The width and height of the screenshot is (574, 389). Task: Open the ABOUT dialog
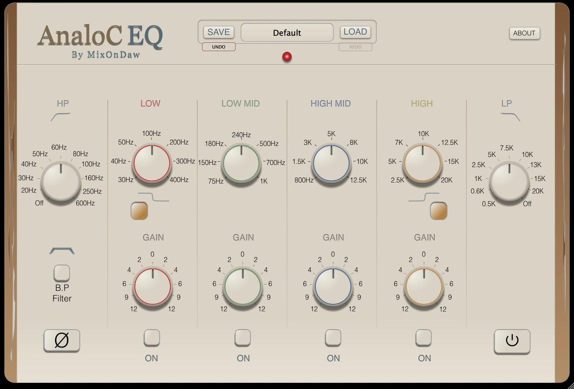coord(524,33)
